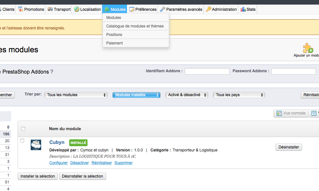Click the Localisation globe icon
The height and width of the screenshot is (191, 319).
pos(77,9)
